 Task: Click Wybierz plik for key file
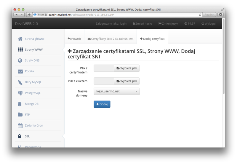[127, 81]
